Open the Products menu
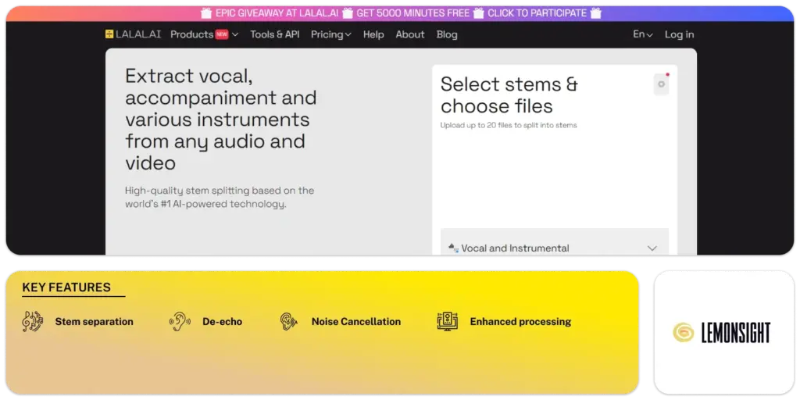800x400 pixels. coord(192,34)
